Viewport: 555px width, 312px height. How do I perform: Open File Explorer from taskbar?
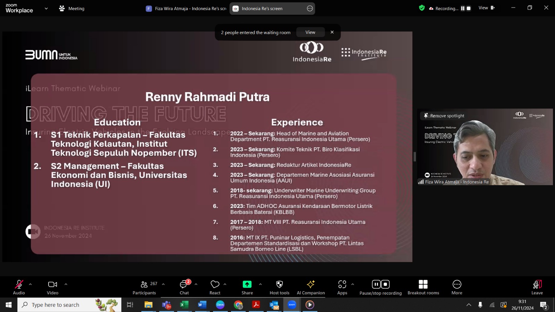click(x=148, y=305)
